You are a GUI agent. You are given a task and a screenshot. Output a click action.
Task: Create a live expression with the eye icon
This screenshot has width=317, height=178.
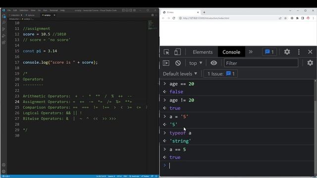tap(213, 63)
